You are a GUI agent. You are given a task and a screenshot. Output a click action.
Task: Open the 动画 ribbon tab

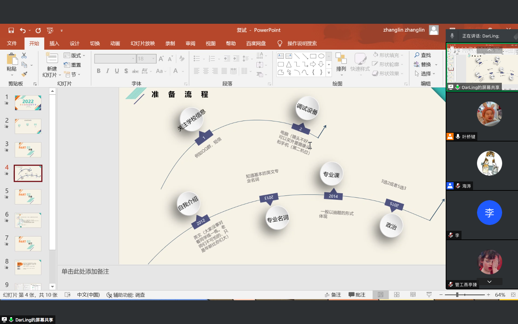(115, 44)
